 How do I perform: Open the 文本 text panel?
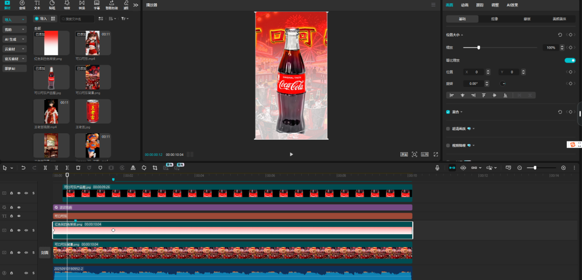pos(37,5)
